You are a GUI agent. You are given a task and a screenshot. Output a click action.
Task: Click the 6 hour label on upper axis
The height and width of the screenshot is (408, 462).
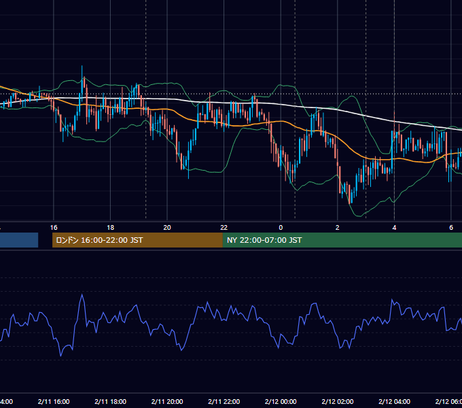coord(451,228)
